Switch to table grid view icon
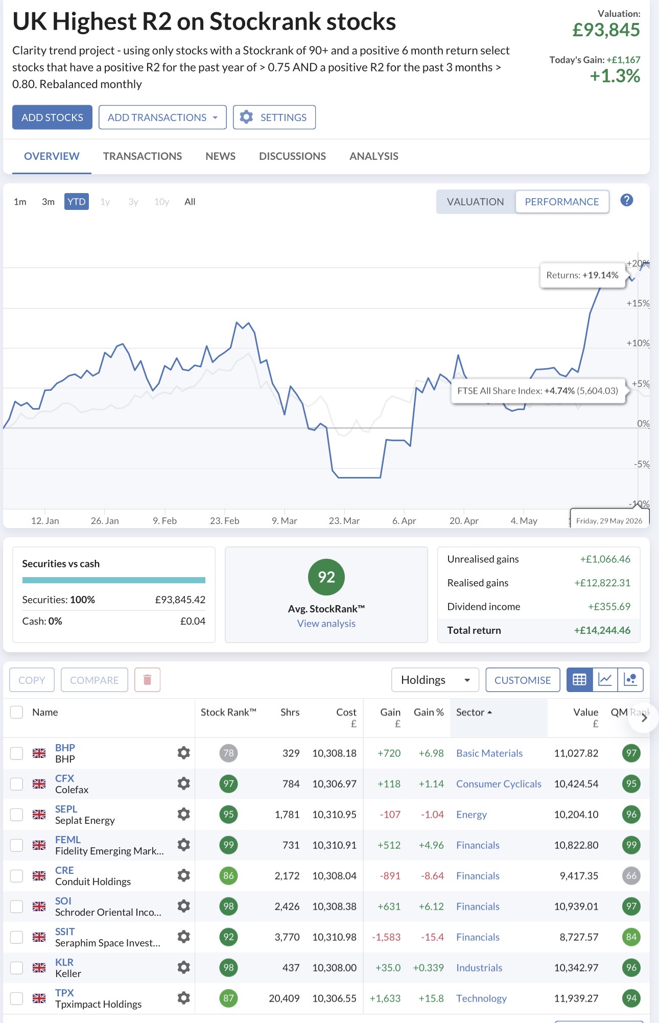Image resolution: width=659 pixels, height=1023 pixels. (580, 680)
